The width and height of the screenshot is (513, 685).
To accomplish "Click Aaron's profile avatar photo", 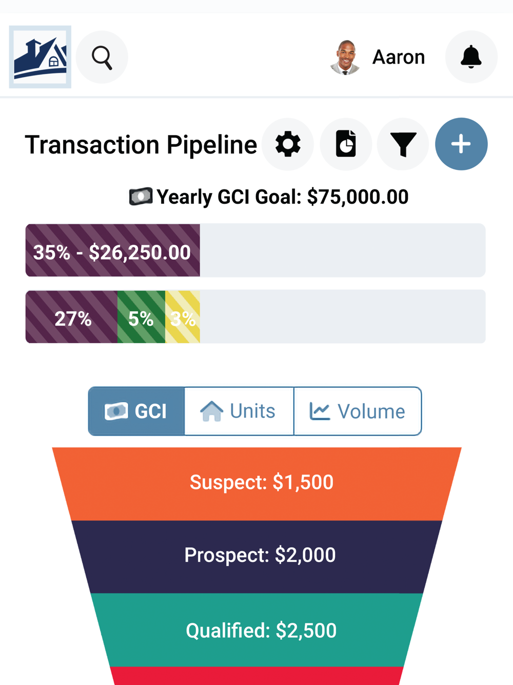I will (x=345, y=57).
